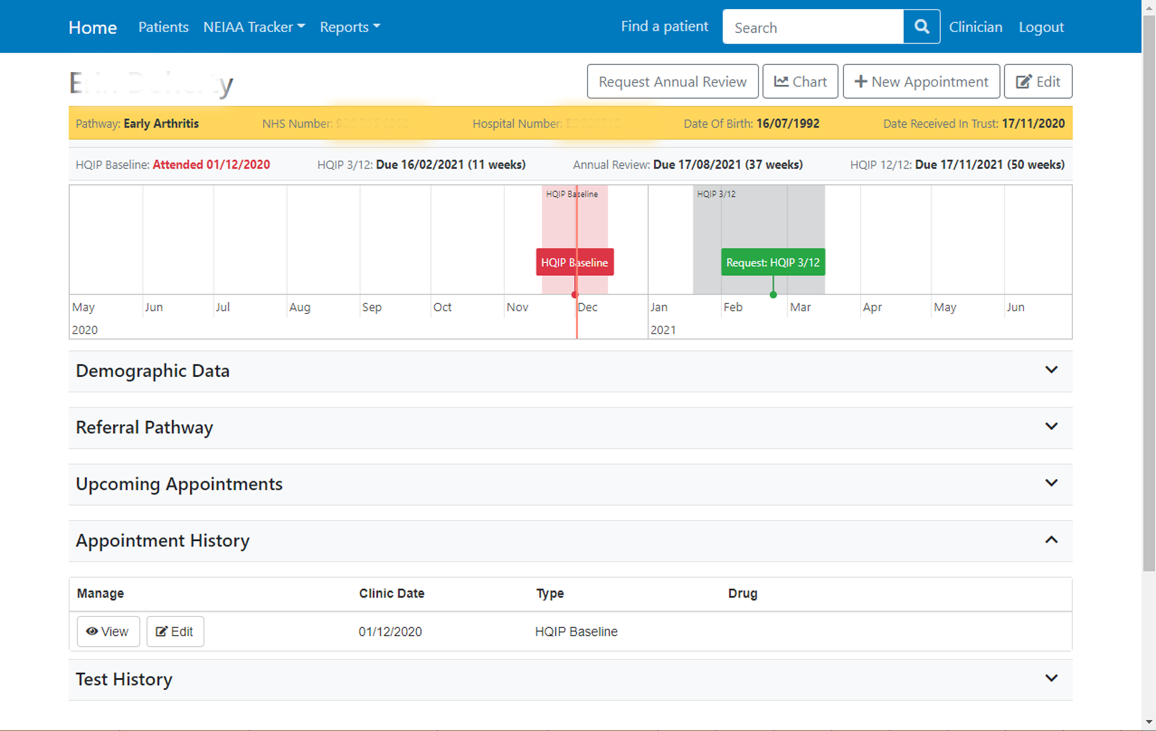Click the 'HQIP Baseline' type cell
Image resolution: width=1156 pixels, height=731 pixels.
[x=576, y=632]
